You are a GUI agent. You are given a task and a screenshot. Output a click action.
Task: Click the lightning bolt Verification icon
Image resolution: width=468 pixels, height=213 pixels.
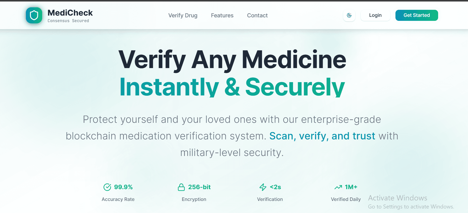pos(263,187)
